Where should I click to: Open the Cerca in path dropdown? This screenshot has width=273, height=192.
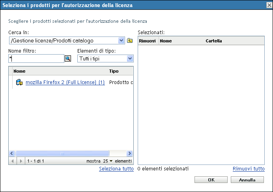[121, 40]
